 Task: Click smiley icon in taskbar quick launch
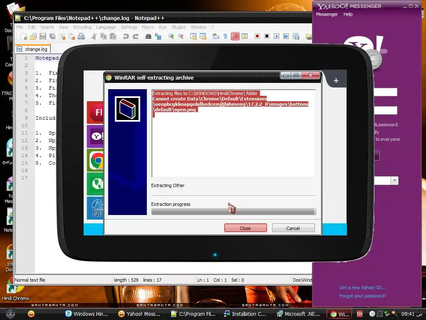click(31, 314)
